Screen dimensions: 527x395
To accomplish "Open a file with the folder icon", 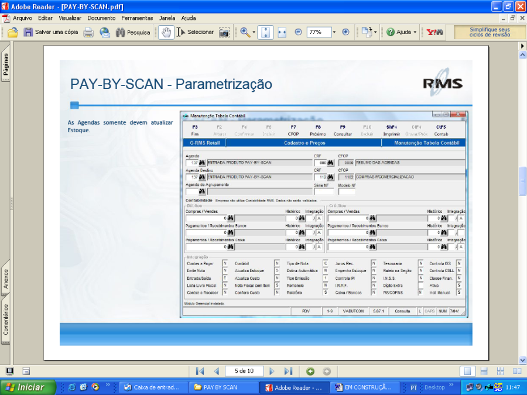I will [13, 32].
